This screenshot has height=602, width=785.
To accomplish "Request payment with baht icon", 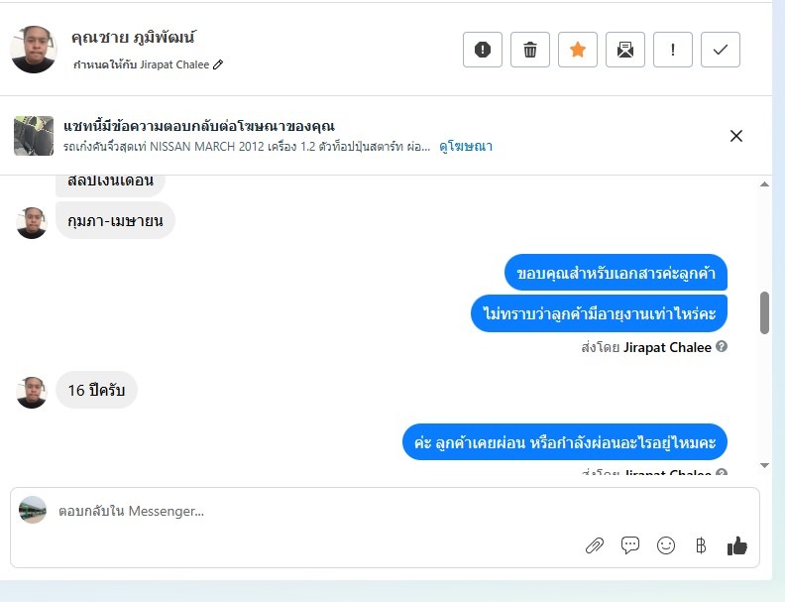I will click(x=701, y=545).
